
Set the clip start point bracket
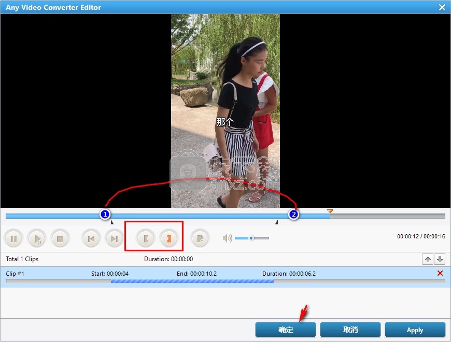(x=146, y=238)
